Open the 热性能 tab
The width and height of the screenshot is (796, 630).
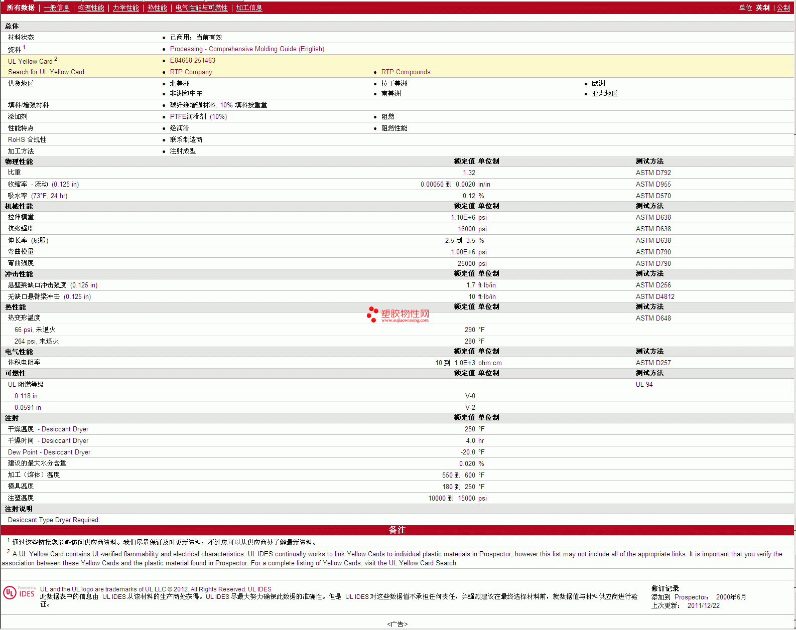coord(157,8)
